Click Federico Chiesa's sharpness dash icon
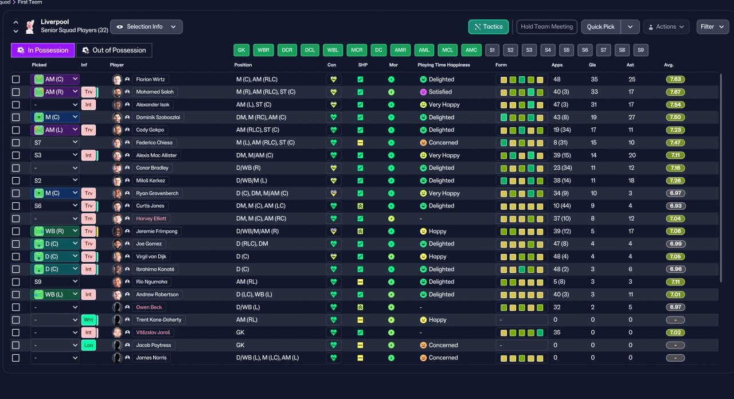Image resolution: width=734 pixels, height=399 pixels. pyautogui.click(x=360, y=143)
